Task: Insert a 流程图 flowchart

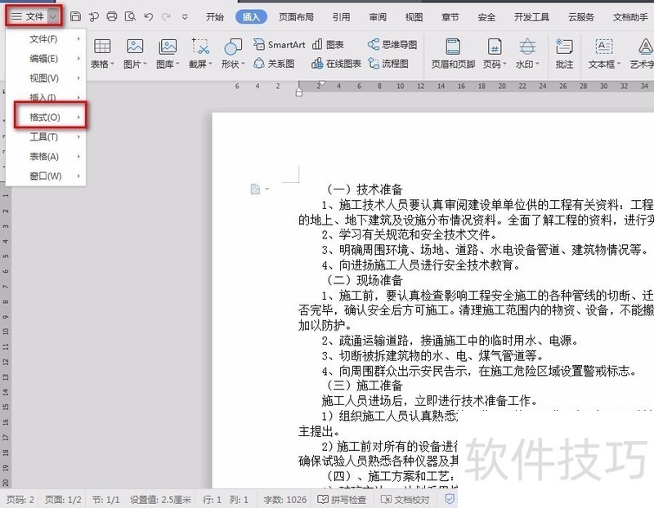Action: coord(387,64)
